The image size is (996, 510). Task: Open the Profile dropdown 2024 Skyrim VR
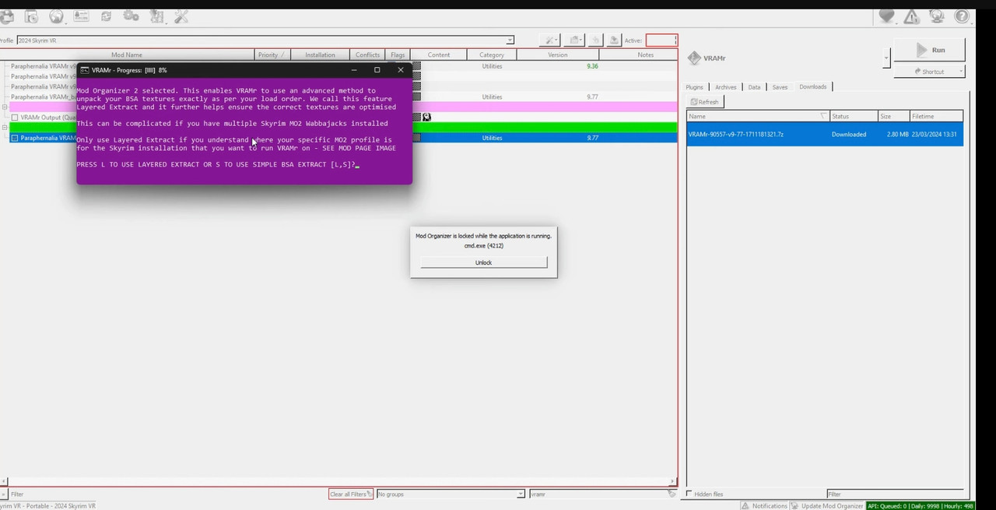(265, 40)
